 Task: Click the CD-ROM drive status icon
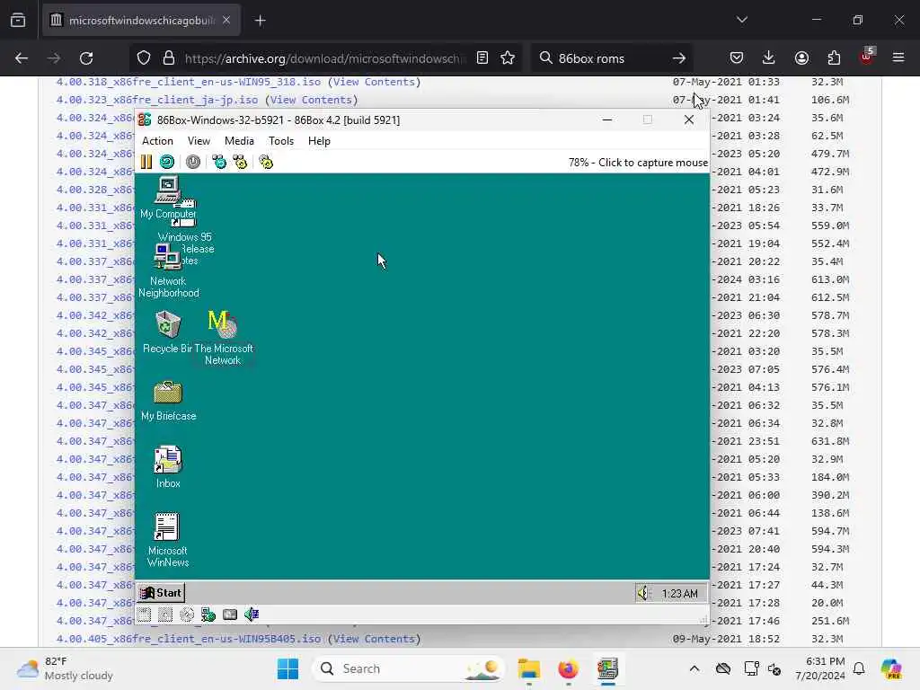tap(187, 615)
